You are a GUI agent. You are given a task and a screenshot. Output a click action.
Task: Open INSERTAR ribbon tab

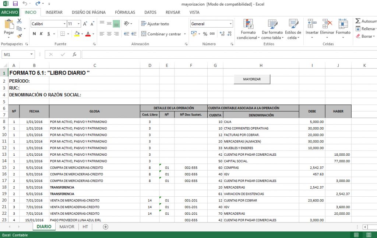tap(54, 12)
